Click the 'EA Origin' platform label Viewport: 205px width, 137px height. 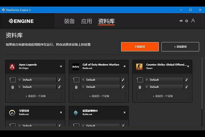(24, 68)
